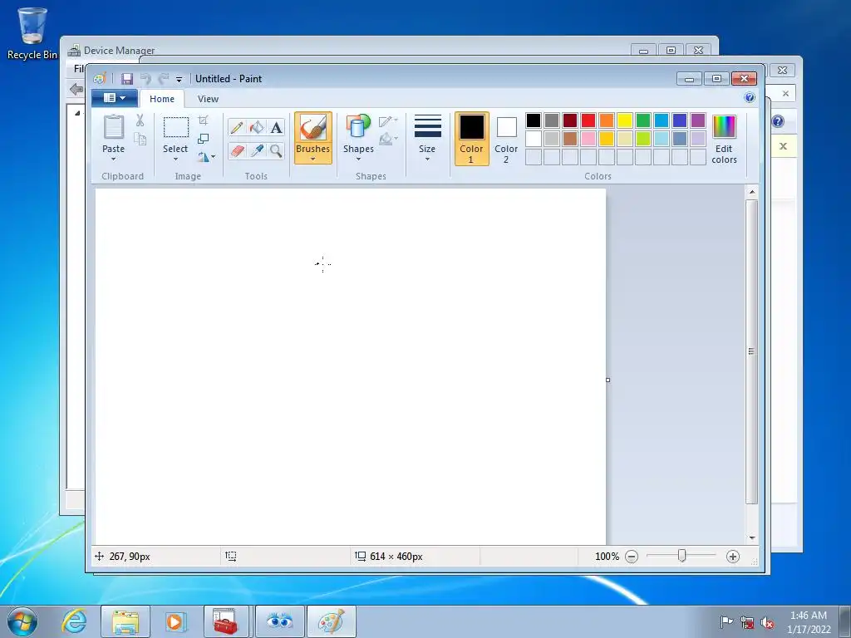
Task: Expand the Paste dropdown arrow
Action: (x=113, y=159)
